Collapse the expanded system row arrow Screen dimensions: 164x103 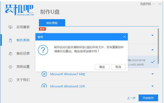click(x=153, y=50)
